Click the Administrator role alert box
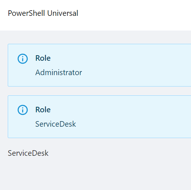The width and height of the screenshot is (191, 190). pyautogui.click(x=100, y=65)
